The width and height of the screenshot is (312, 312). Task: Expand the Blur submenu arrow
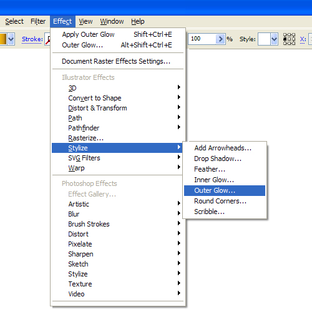[179, 213]
